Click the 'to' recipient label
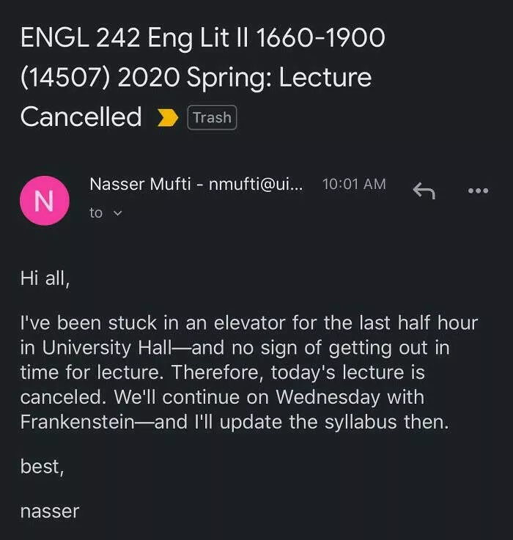Screen dimensions: 513x540 [x=96, y=213]
